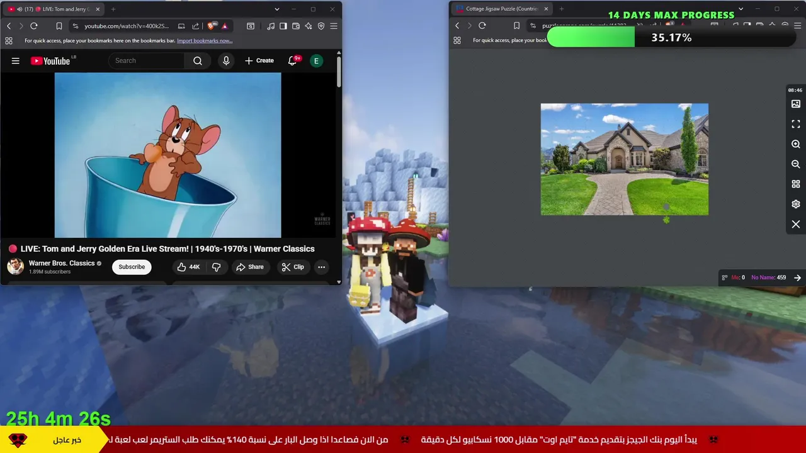The height and width of the screenshot is (453, 806).
Task: Go back in the YouTube browser window
Action: 9,26
